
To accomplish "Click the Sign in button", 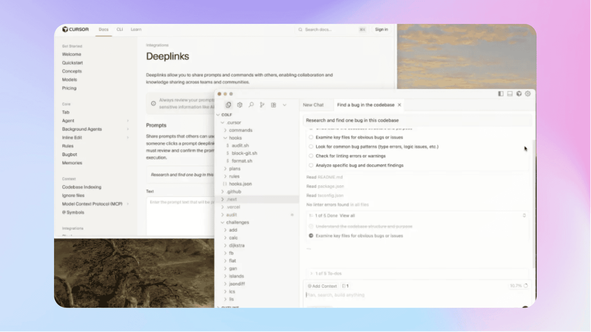I will pyautogui.click(x=381, y=30).
